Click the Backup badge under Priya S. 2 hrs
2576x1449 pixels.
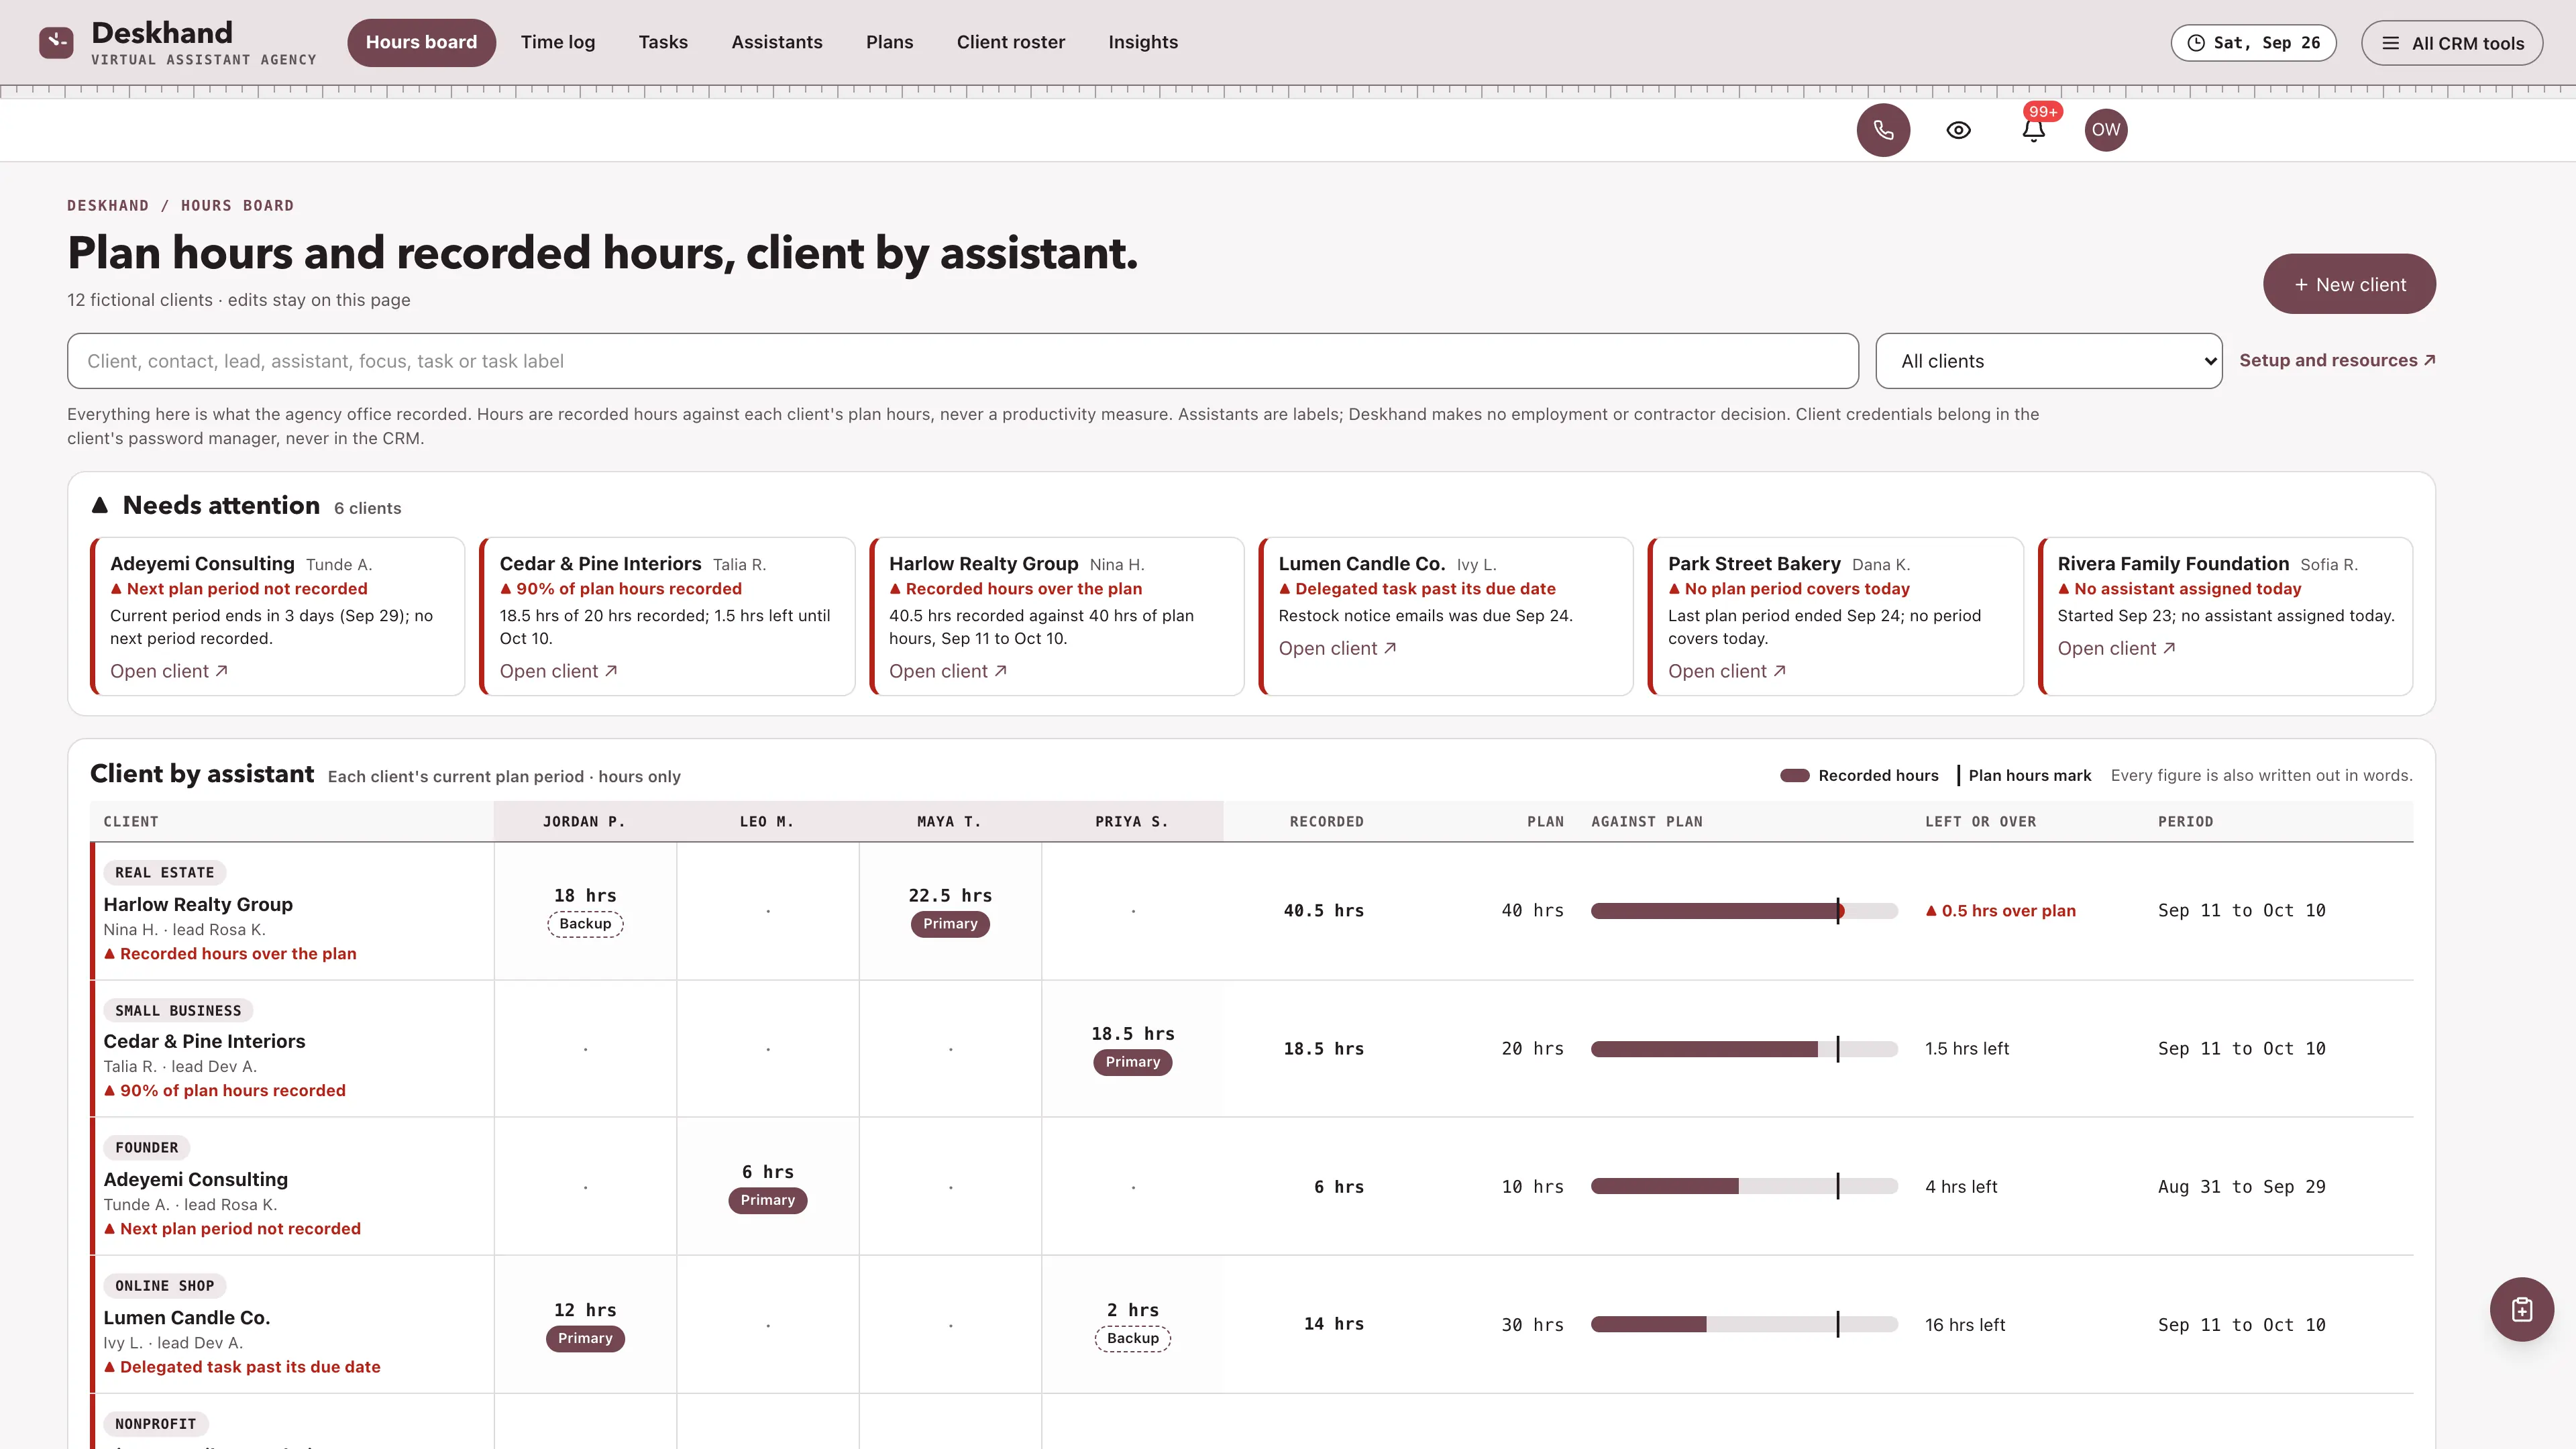click(1133, 1338)
